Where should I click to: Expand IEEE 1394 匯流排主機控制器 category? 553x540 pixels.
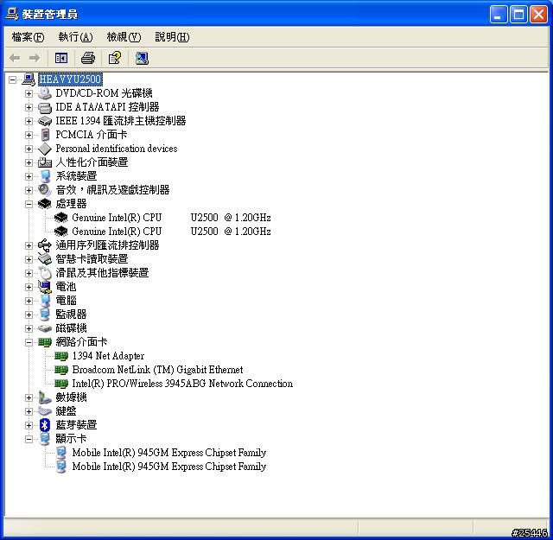tap(29, 121)
